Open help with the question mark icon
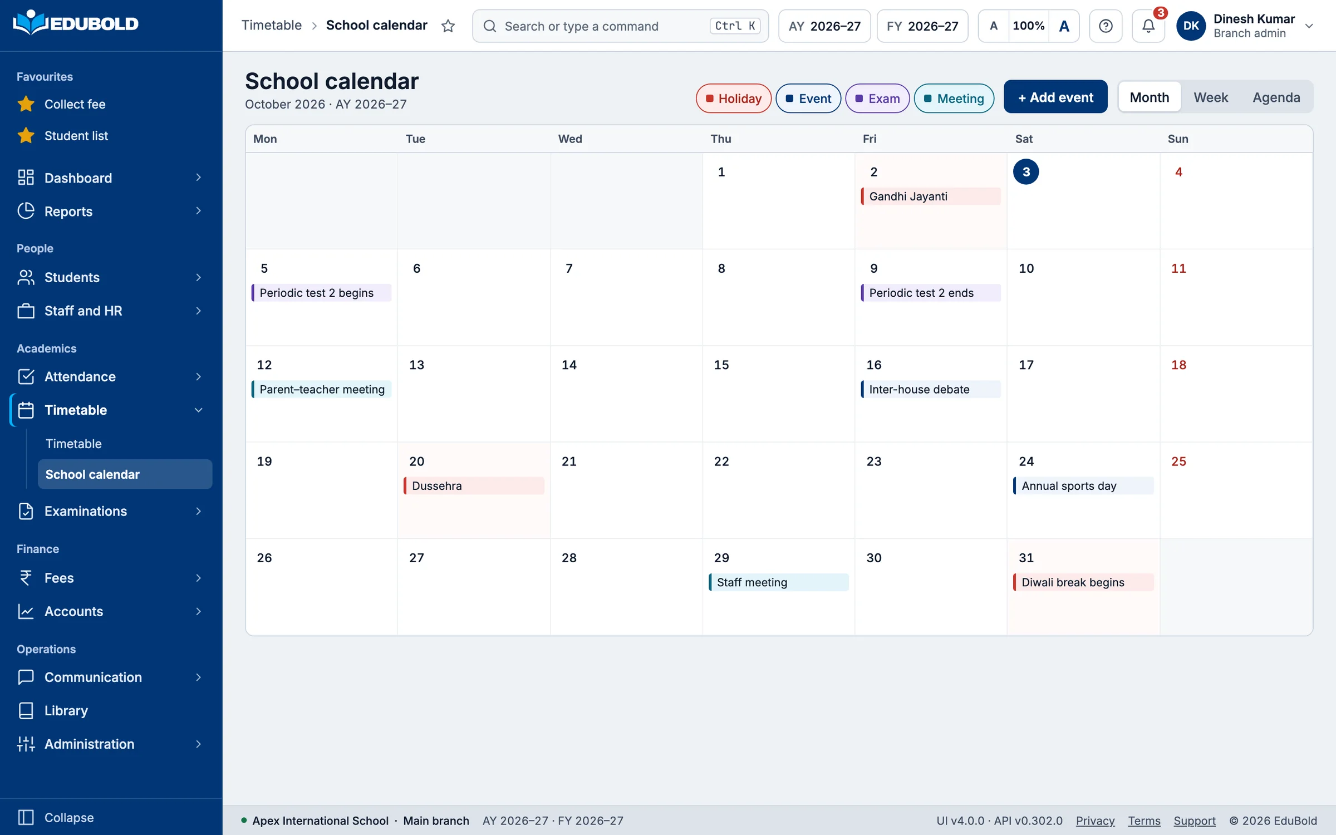 (x=1106, y=26)
